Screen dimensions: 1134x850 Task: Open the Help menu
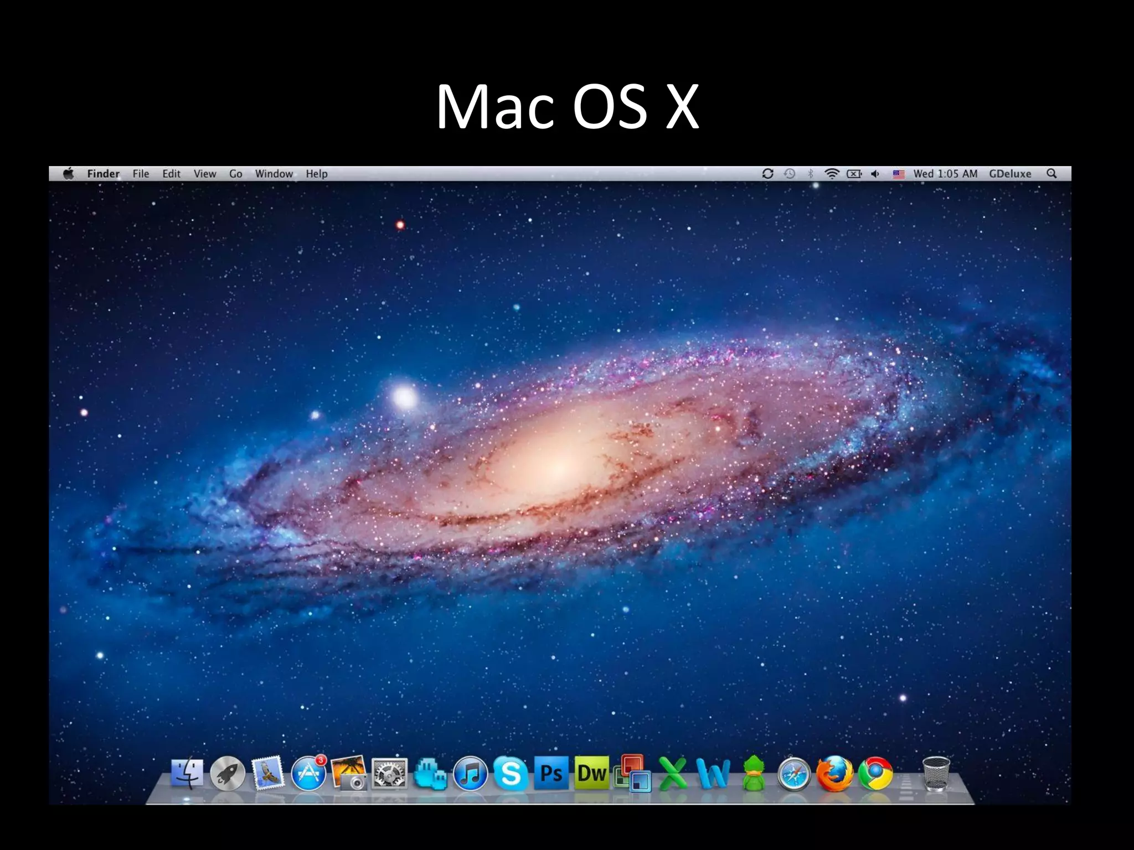pos(317,174)
